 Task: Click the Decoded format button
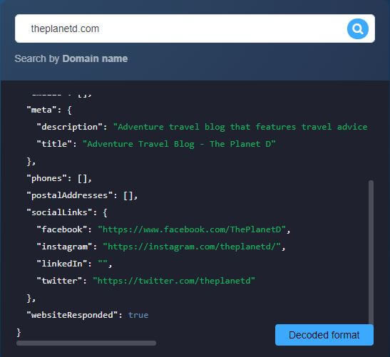pyautogui.click(x=324, y=335)
